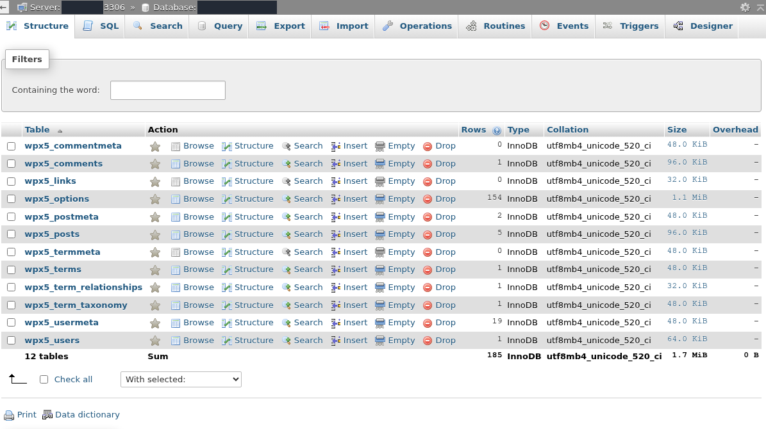This screenshot has height=429, width=766.
Task: Open page settings gear icon
Action: click(x=744, y=7)
